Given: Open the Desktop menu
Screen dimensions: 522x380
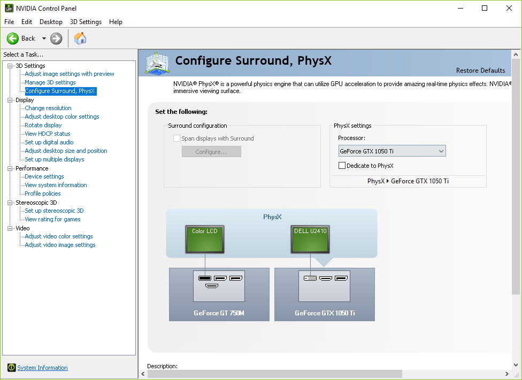Looking at the screenshot, I should [x=51, y=22].
